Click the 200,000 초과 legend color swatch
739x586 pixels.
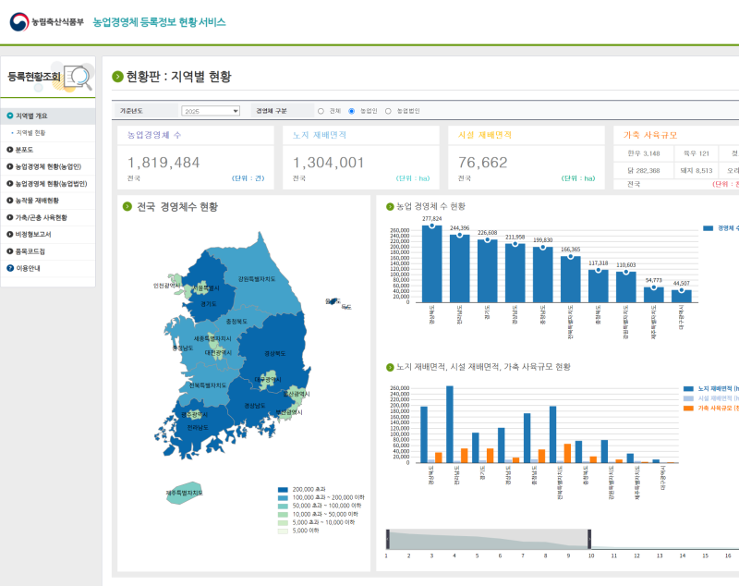pyautogui.click(x=283, y=490)
